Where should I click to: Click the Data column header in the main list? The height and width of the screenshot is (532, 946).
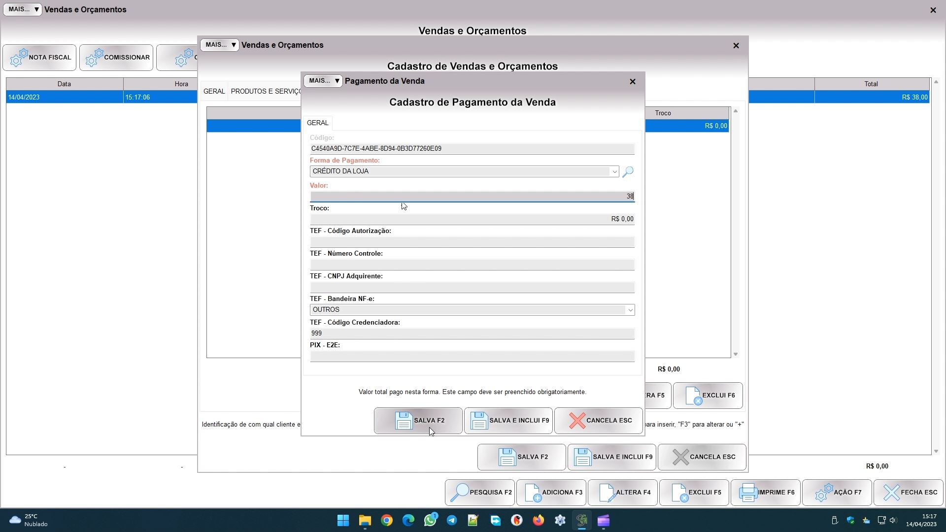pyautogui.click(x=64, y=84)
